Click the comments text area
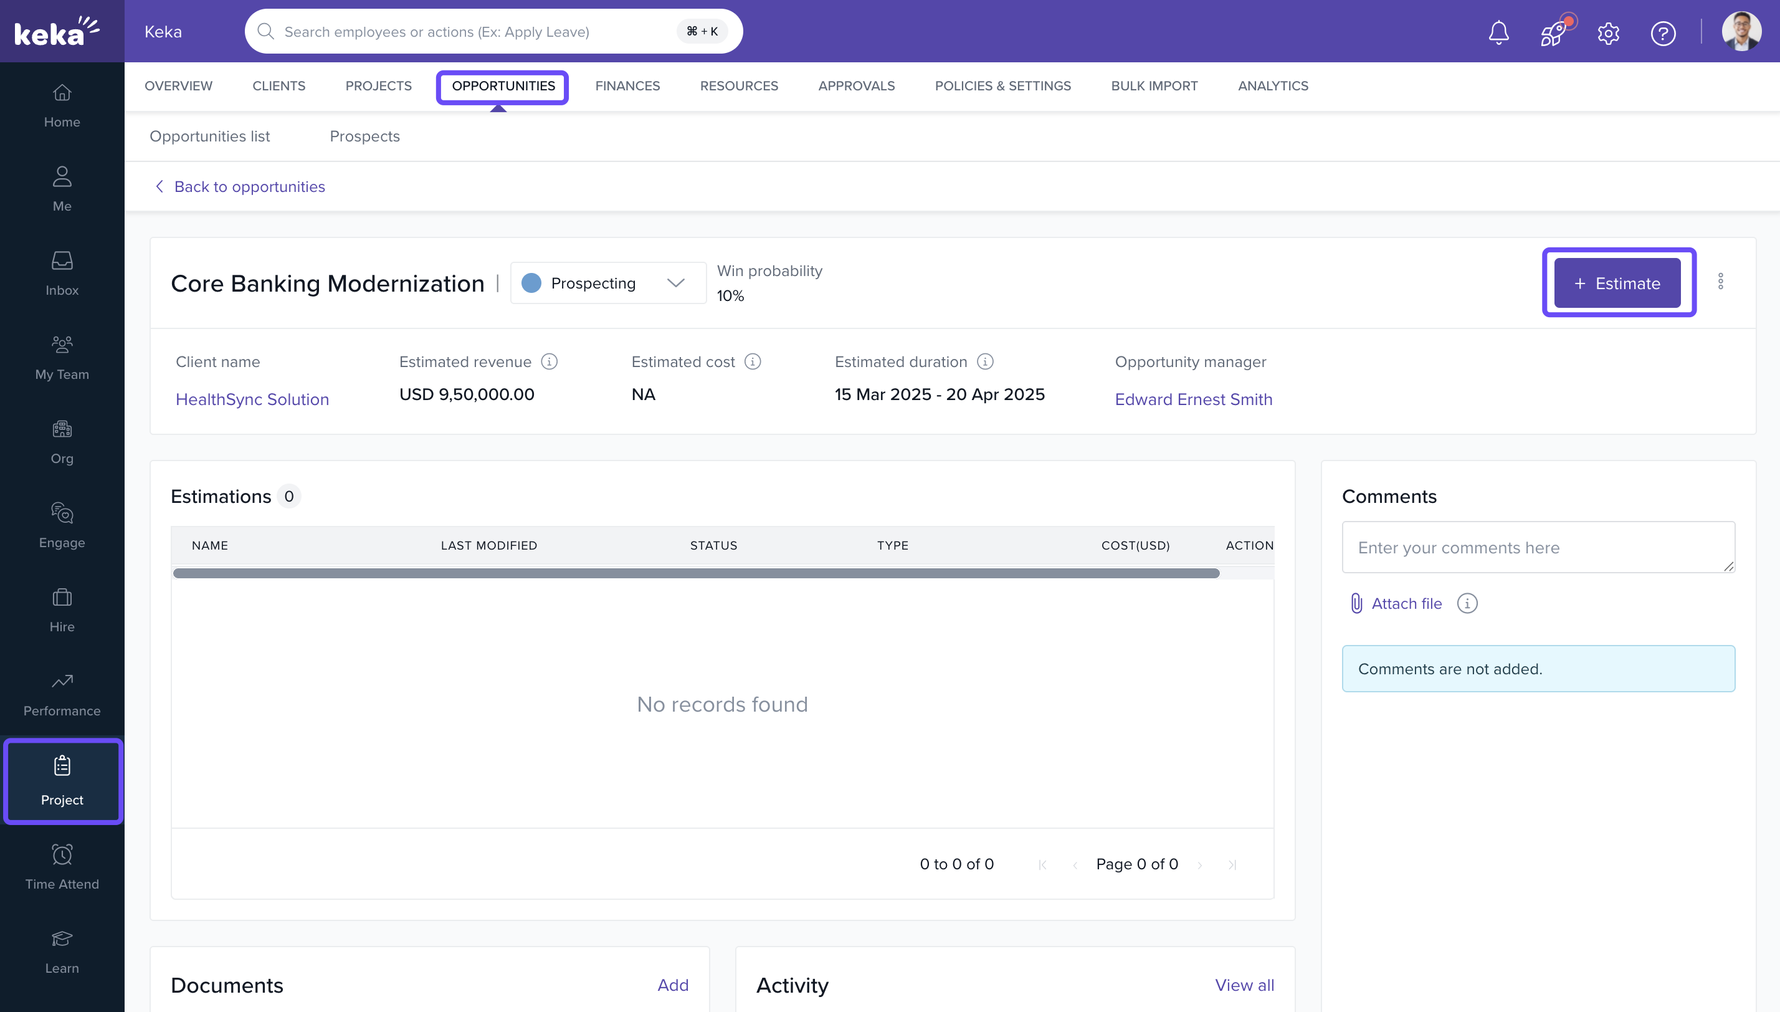 [x=1538, y=547]
